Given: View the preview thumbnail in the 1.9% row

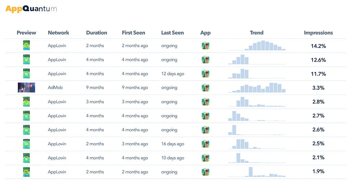Looking at the screenshot, I should coord(26,172).
